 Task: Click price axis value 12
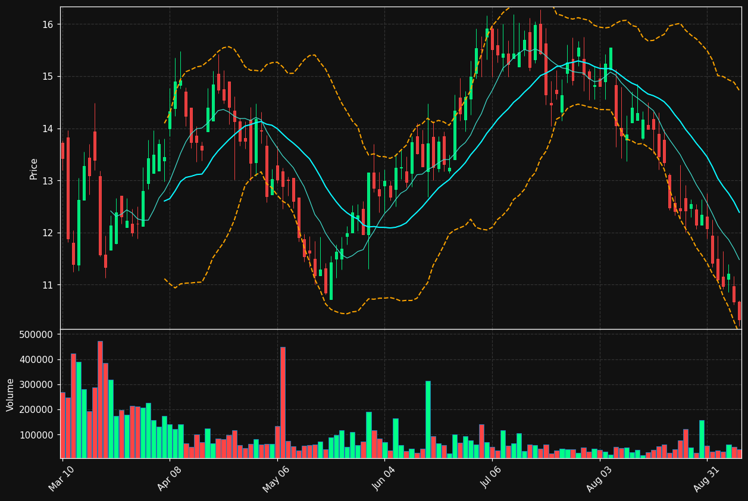(x=48, y=233)
